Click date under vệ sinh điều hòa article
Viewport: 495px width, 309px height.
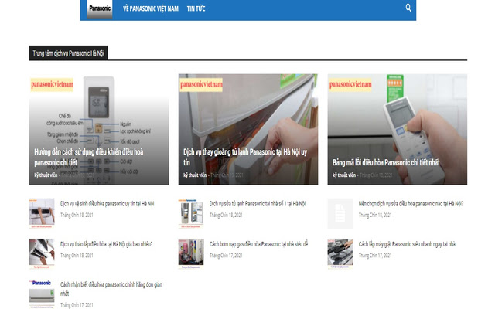[77, 215]
